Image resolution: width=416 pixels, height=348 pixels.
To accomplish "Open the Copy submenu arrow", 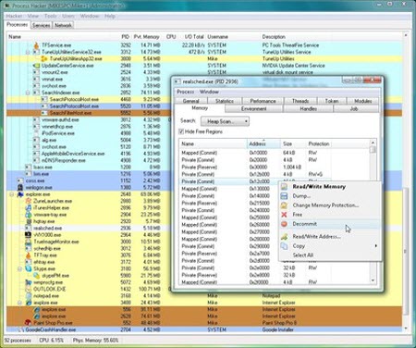I will coord(376,246).
